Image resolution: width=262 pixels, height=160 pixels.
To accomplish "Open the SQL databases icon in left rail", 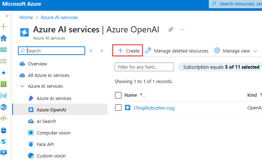I will (x=4, y=130).
